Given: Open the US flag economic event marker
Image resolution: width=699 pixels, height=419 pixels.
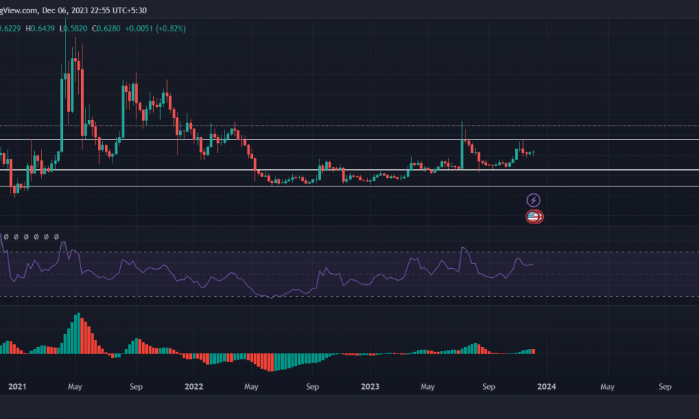Looking at the screenshot, I should pyautogui.click(x=533, y=217).
